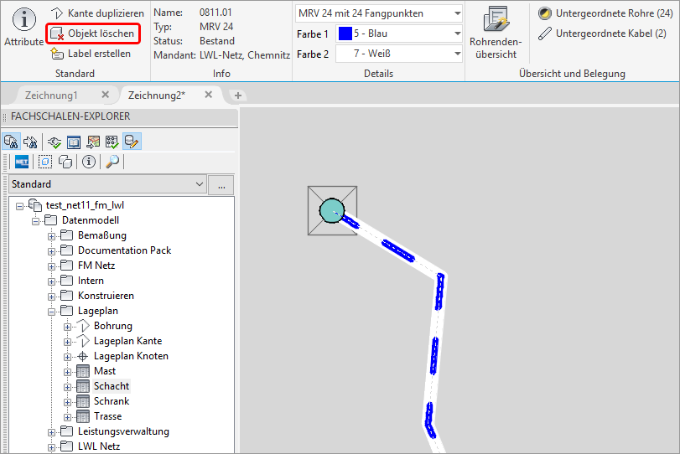This screenshot has height=454, width=680.
Task: Expand the Bemaßung tree folder
Action: tap(51, 235)
